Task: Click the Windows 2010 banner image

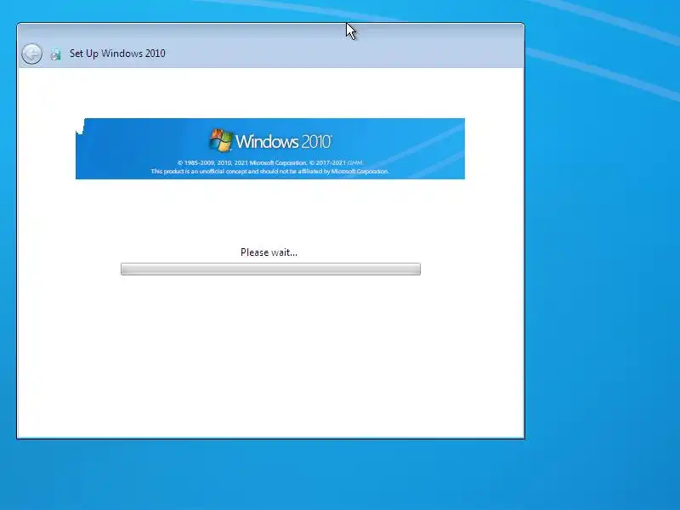Action: (x=270, y=148)
